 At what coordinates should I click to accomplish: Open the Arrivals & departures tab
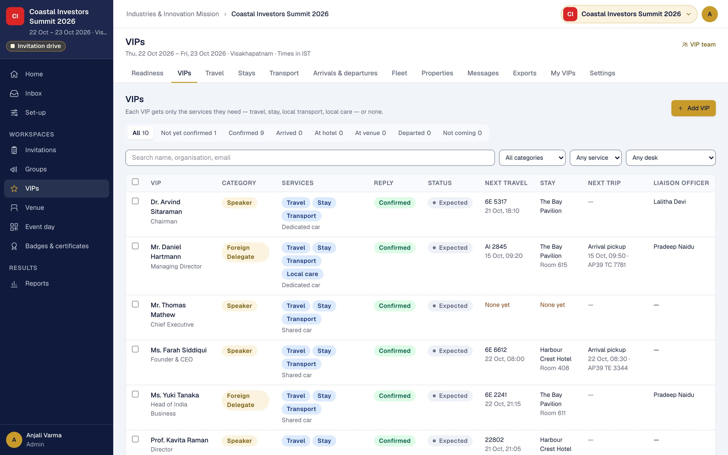(345, 73)
